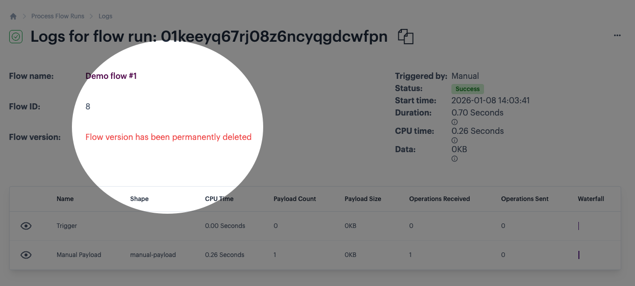635x286 pixels.
Task: Go to Process Flow Runs breadcrumb
Action: click(57, 16)
